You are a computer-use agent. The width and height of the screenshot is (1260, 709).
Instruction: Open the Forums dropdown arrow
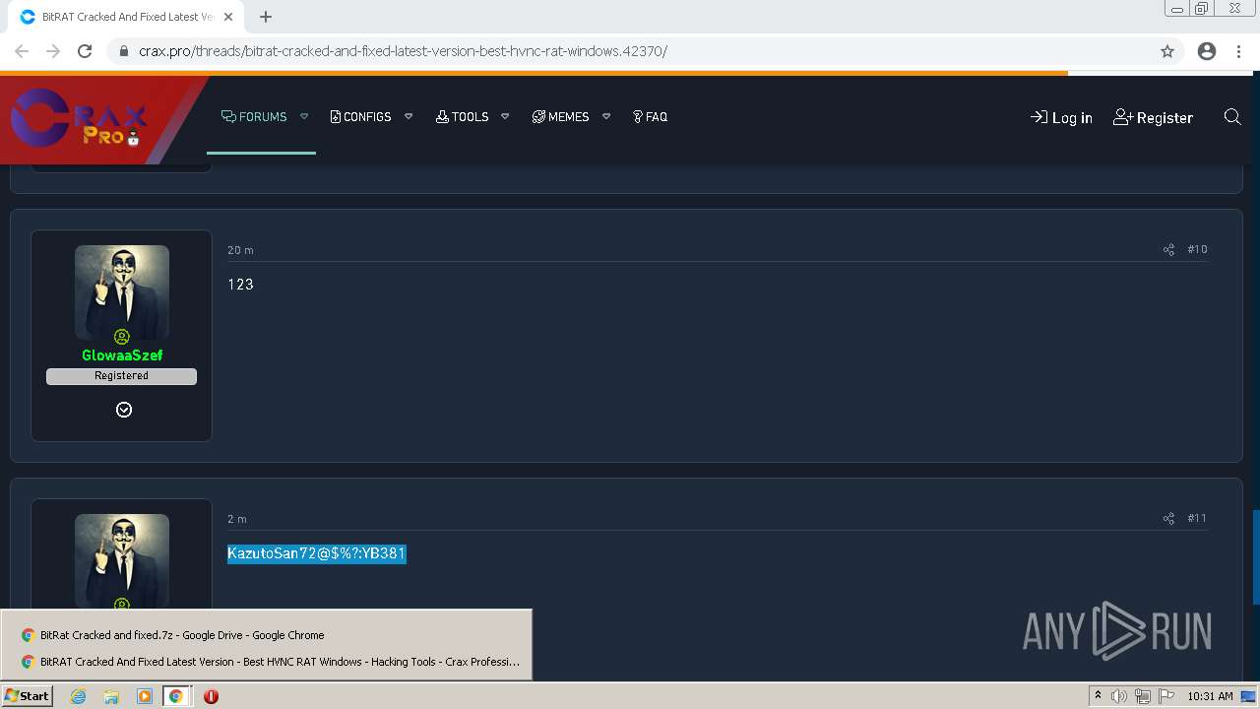pos(304,116)
